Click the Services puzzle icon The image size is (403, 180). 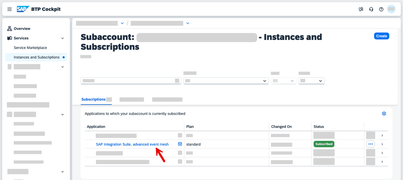pyautogui.click(x=10, y=38)
